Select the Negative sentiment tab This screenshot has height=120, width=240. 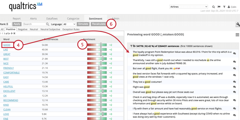pyautogui.click(x=23, y=29)
